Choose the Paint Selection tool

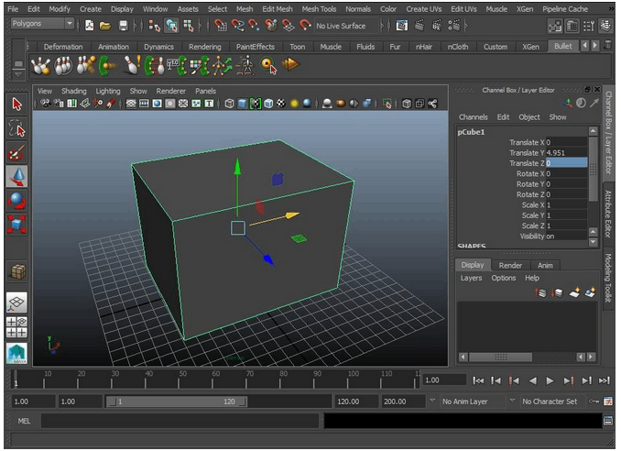(16, 152)
